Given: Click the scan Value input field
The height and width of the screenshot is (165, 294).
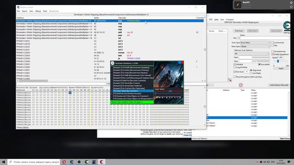Looking at the screenshot, I should coord(265,38).
